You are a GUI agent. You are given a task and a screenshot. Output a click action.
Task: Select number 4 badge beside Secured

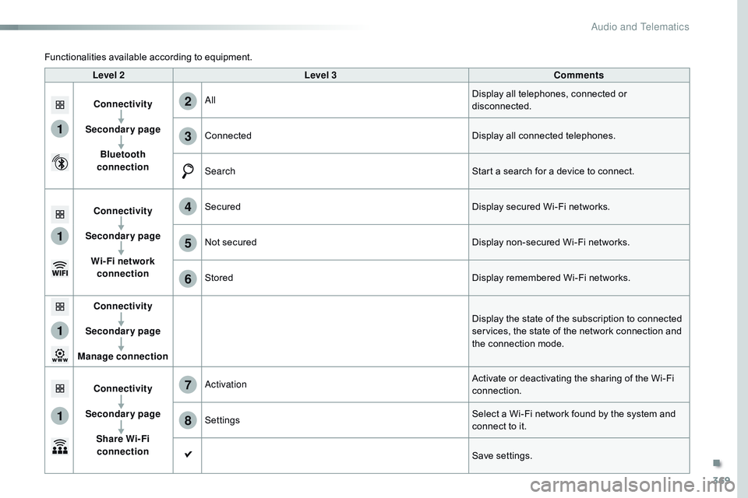[188, 207]
